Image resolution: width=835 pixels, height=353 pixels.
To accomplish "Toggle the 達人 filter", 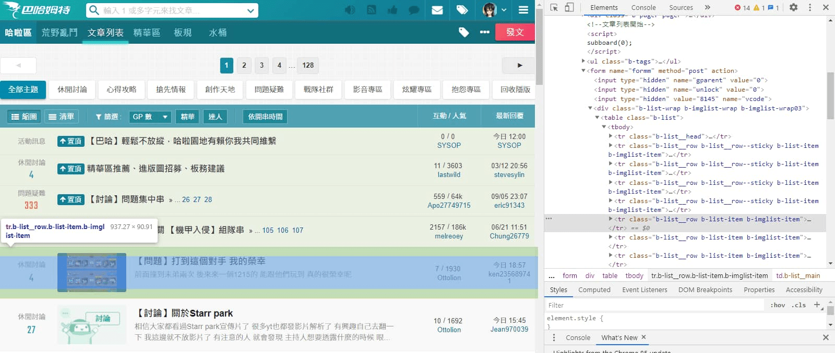I will tap(215, 117).
